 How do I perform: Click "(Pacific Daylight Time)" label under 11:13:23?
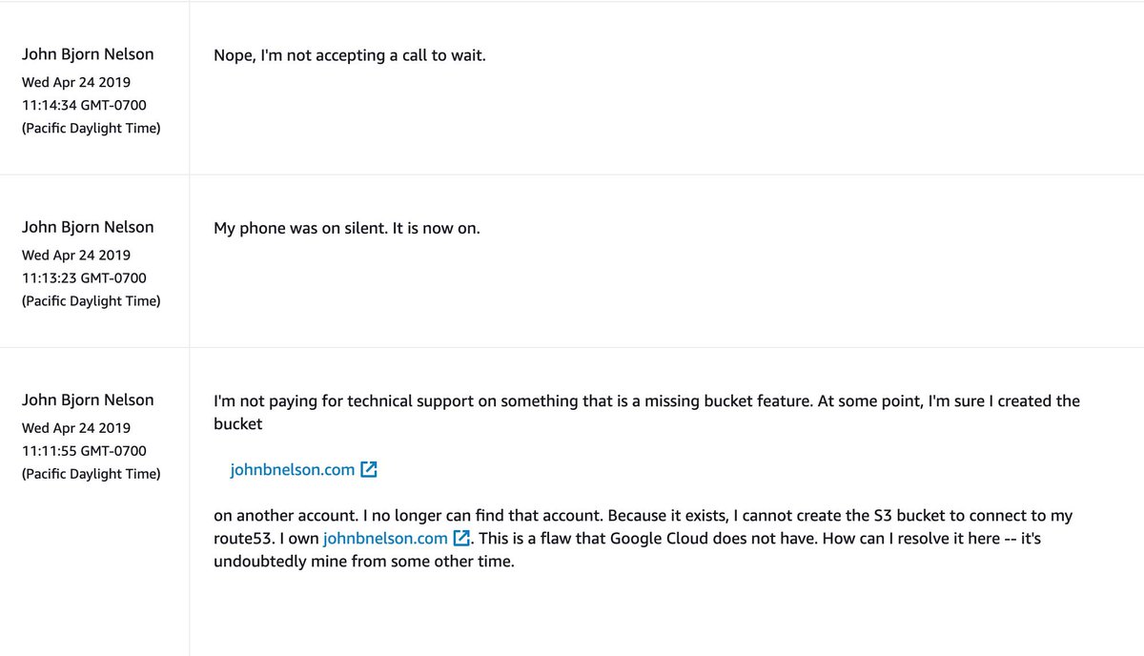click(x=92, y=300)
